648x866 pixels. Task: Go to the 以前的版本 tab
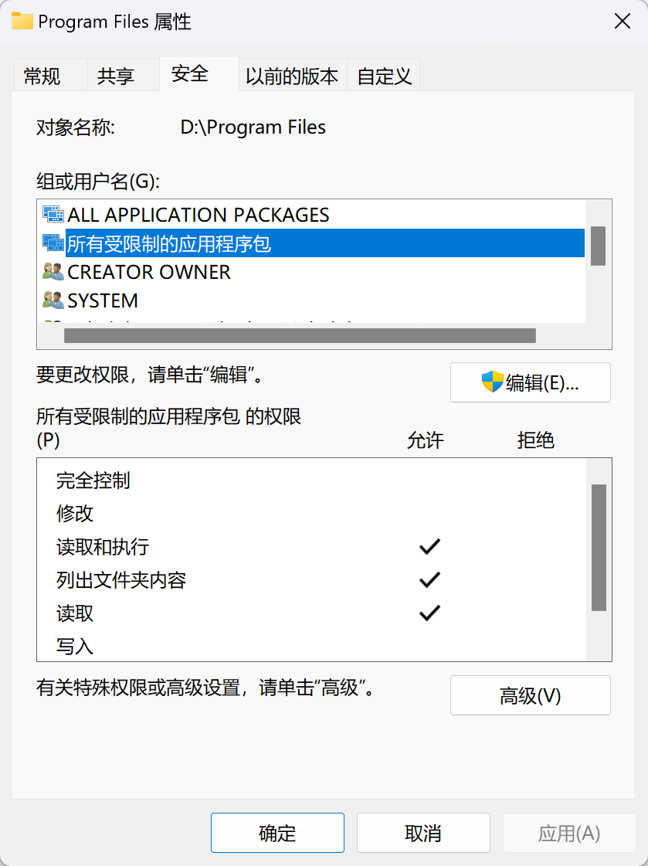292,76
